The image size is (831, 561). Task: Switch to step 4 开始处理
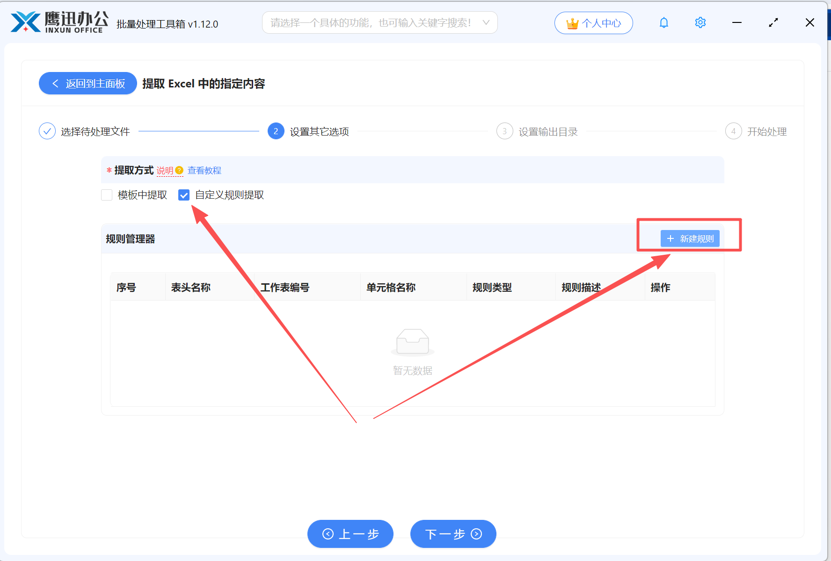click(733, 131)
